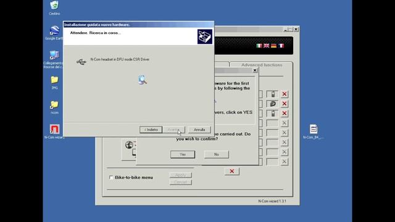Click the phone icon button in first row

click(x=272, y=94)
